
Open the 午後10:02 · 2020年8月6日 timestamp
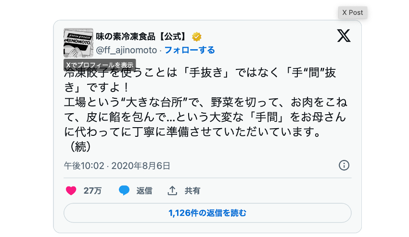117,166
